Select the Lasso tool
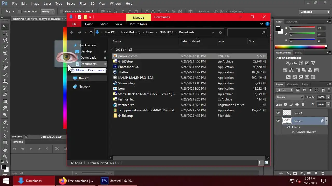Screen dimensions: 332x186 coord(5,40)
